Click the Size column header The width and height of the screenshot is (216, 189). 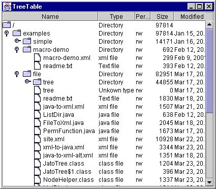point(162,17)
